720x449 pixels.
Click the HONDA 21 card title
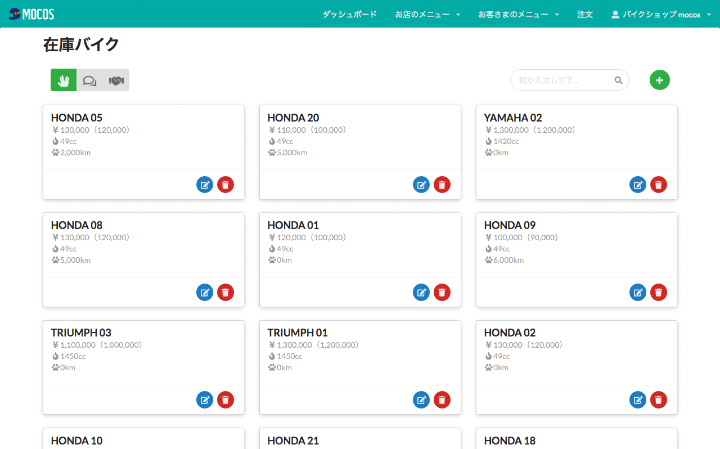click(293, 441)
